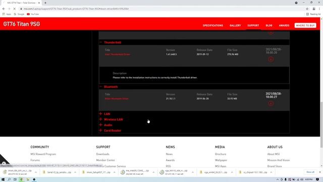Open the Awards tab
The height and width of the screenshot is (182, 323).
point(284,25)
